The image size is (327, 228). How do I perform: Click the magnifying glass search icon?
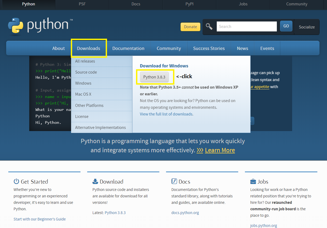pos(209,26)
